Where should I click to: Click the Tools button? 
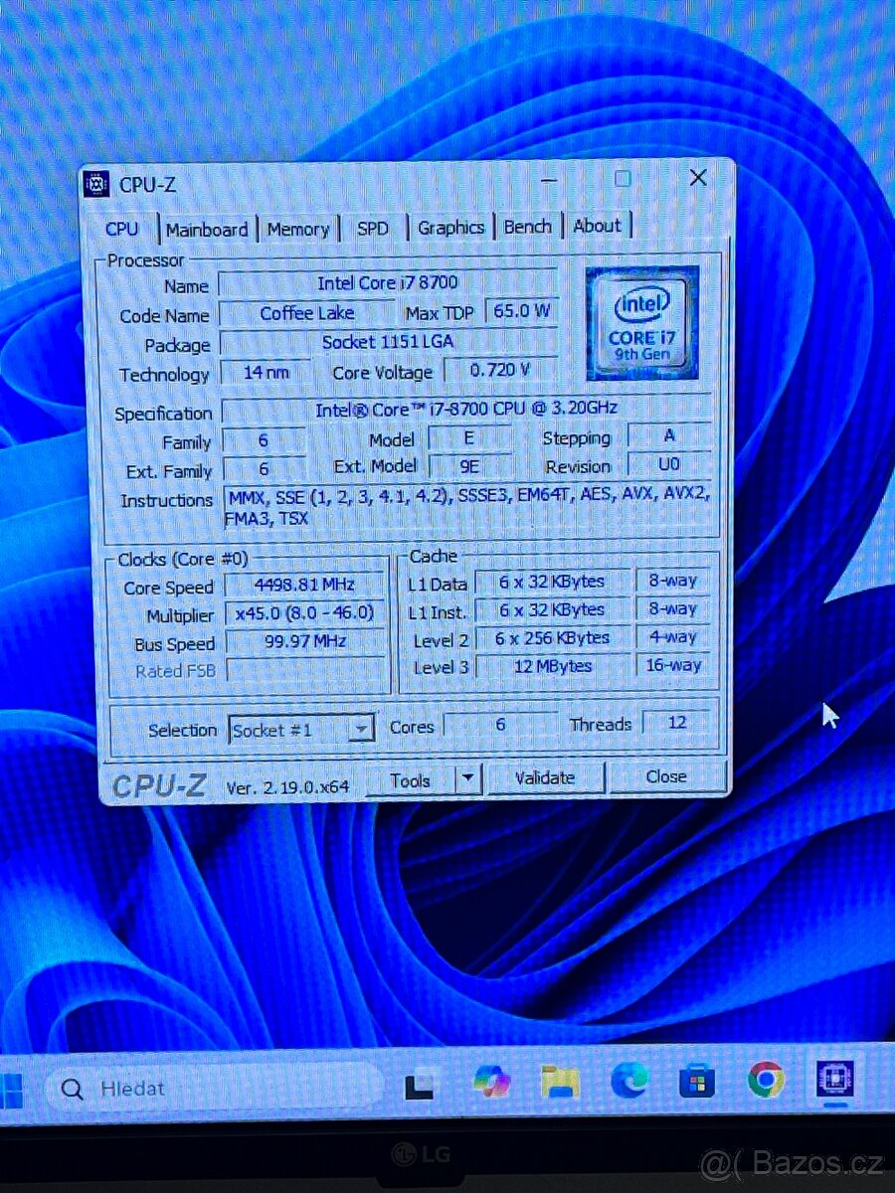click(410, 780)
